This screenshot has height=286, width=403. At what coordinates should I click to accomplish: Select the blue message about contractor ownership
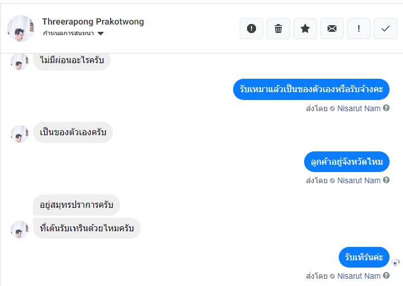(311, 89)
